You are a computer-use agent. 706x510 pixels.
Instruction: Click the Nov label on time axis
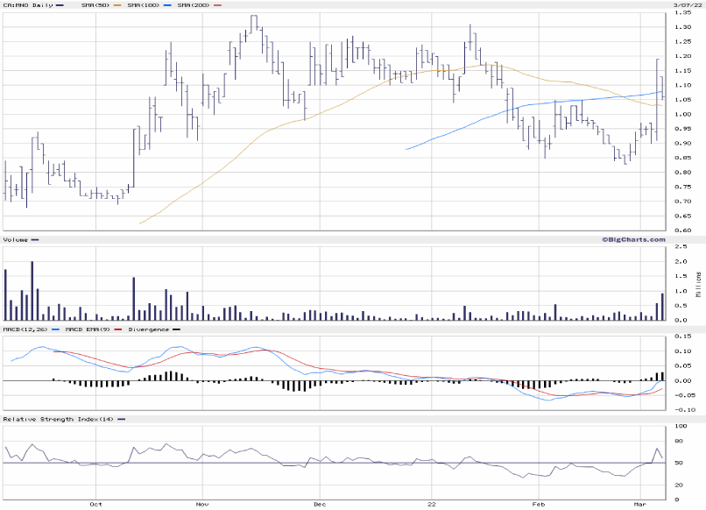201,505
